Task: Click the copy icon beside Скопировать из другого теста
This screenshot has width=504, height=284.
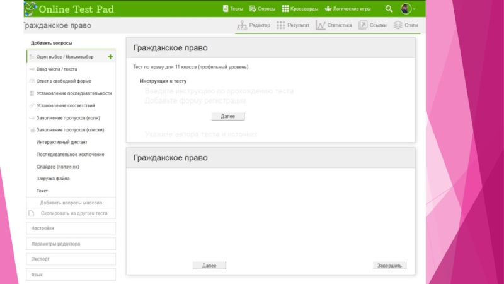Action: click(x=31, y=213)
